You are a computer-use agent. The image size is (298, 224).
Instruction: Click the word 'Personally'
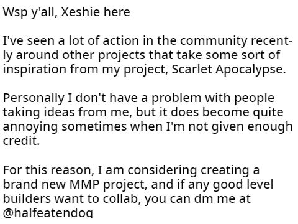34,98
